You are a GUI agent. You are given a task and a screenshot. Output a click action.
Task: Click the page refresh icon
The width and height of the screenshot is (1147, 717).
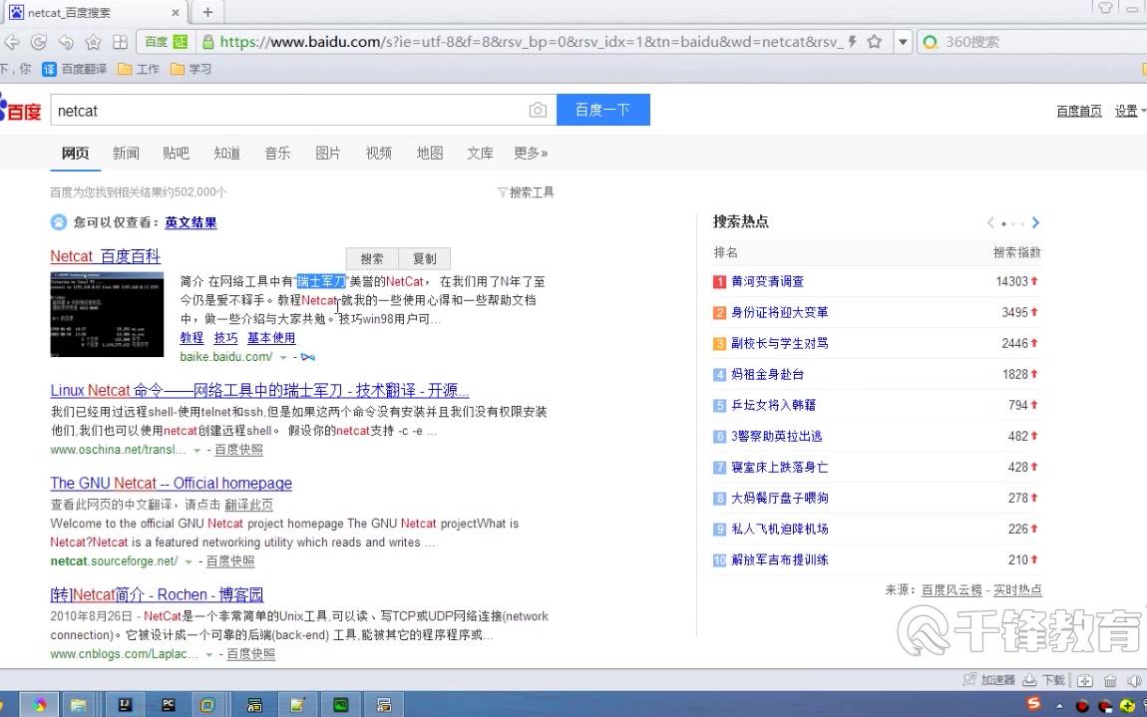pyautogui.click(x=38, y=42)
